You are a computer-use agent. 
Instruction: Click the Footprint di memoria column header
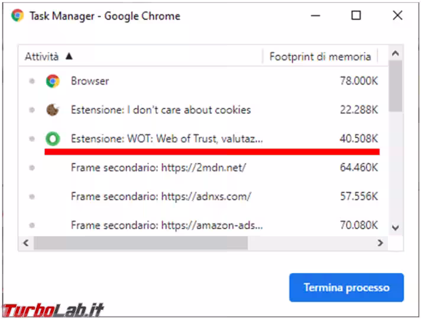(320, 57)
